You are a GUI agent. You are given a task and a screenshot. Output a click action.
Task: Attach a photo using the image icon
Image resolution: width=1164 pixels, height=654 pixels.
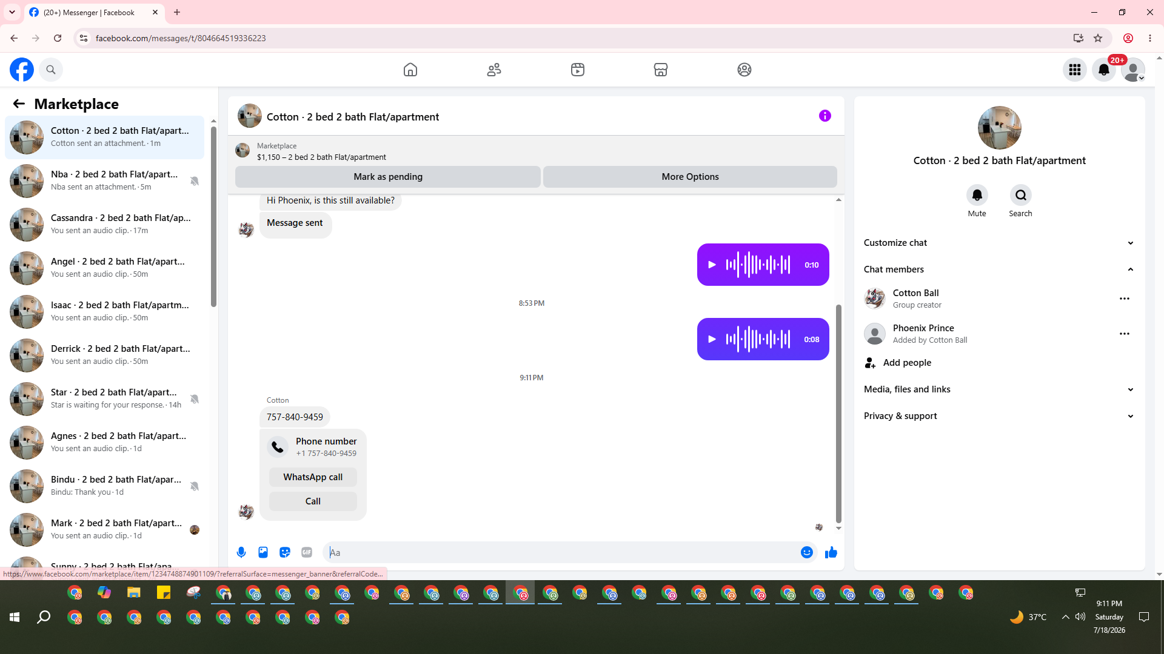point(263,552)
